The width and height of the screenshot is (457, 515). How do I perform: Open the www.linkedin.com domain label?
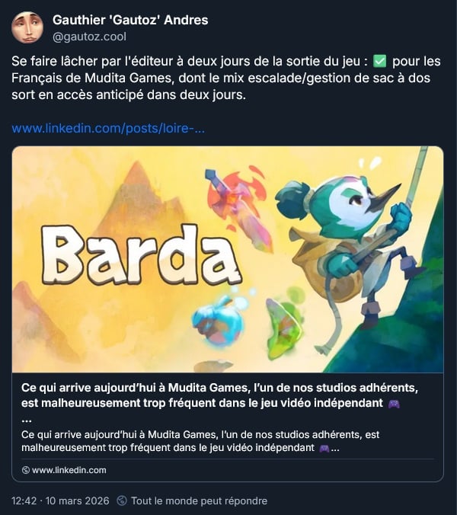69,470
